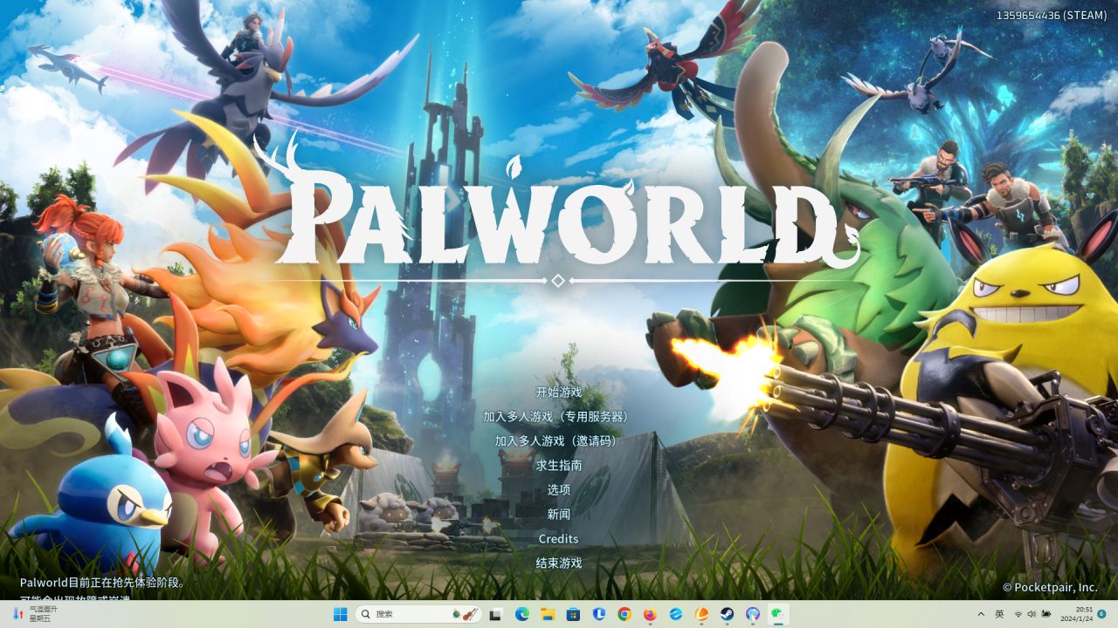Click the taskbar 搜索 search box
This screenshot has height=628, width=1118.
(418, 614)
